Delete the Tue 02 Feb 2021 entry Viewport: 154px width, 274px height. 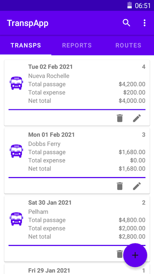point(120,118)
